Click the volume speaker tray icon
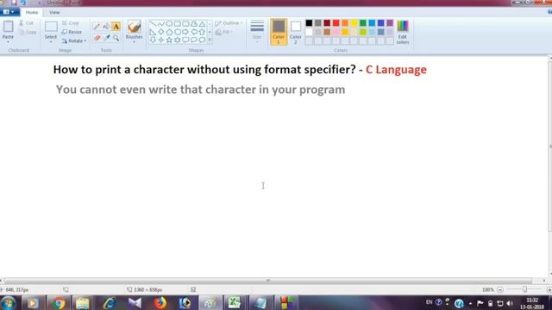The width and height of the screenshot is (552, 310). coord(510,303)
